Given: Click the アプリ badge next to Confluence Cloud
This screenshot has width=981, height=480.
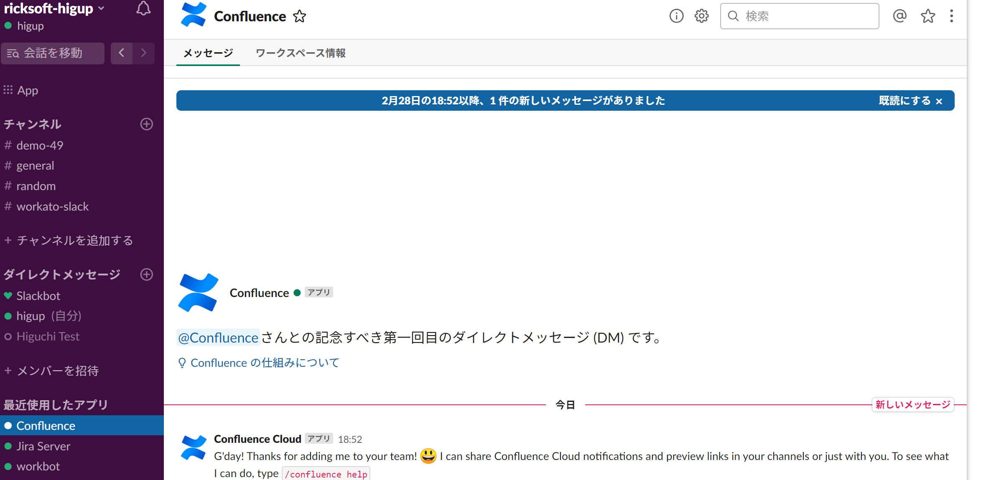Looking at the screenshot, I should coord(319,438).
